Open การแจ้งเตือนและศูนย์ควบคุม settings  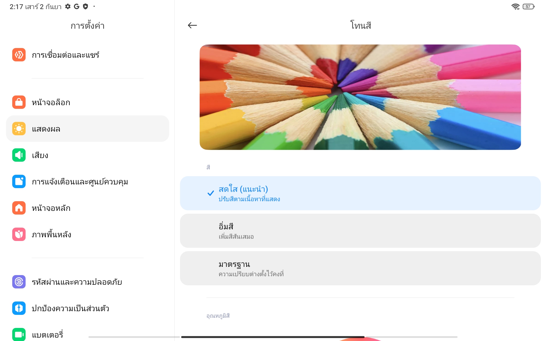pos(88,182)
